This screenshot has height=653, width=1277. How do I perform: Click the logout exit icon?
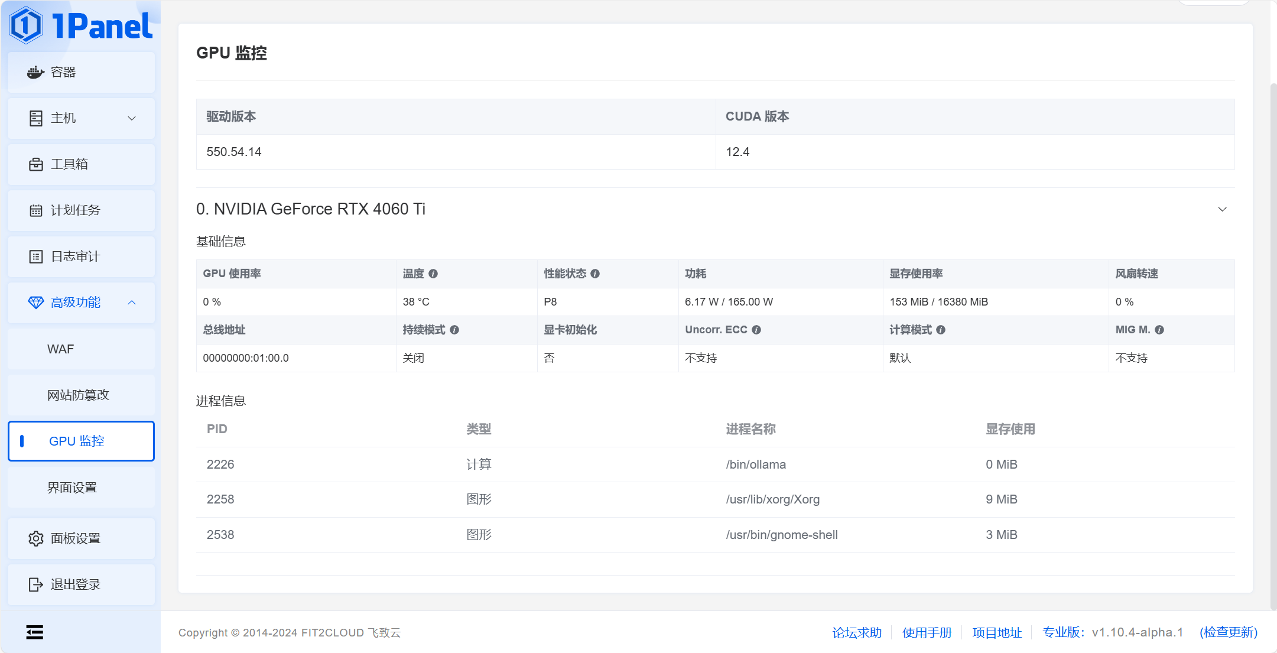click(x=35, y=584)
